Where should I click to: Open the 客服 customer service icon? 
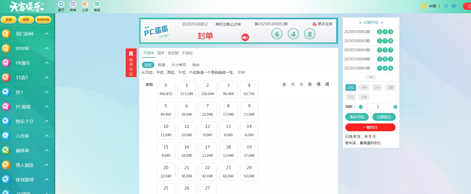pos(97,4)
